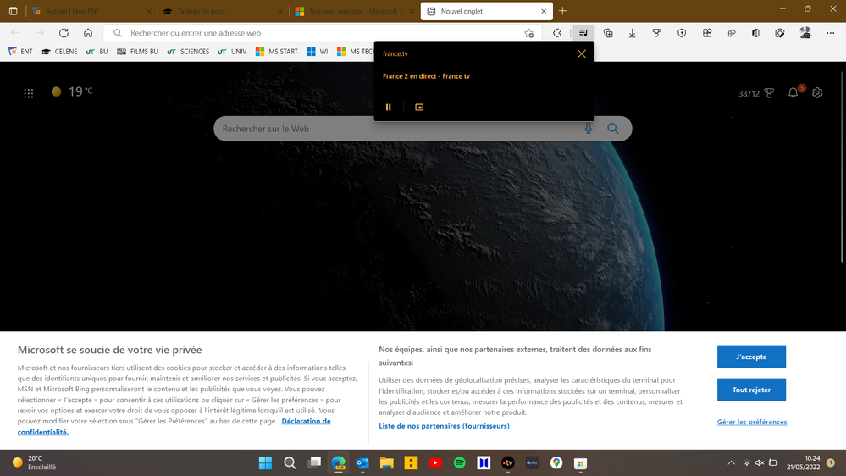Screen dimensions: 846x476
Task: Switch to Tableau de bord tab
Action: coord(224,11)
